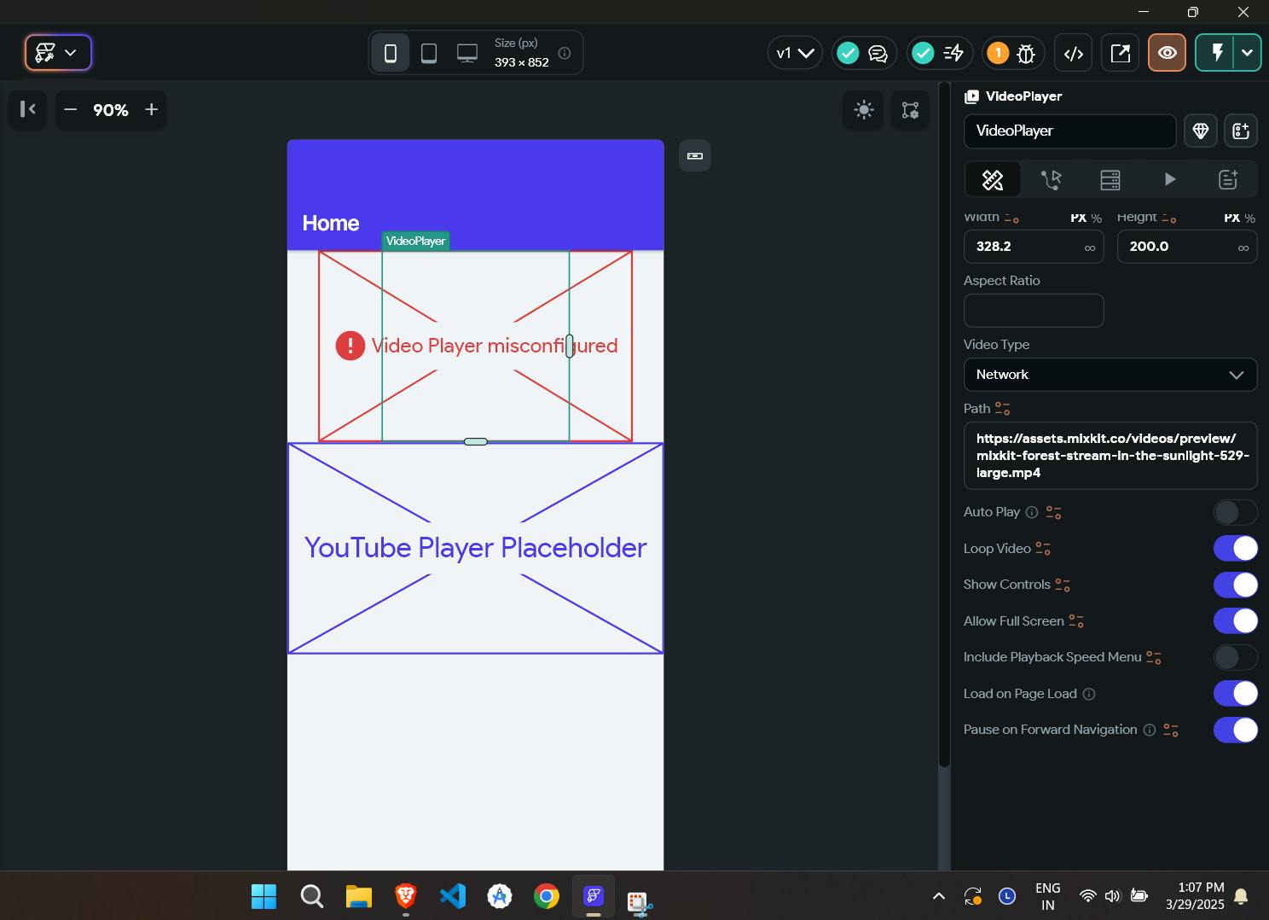The height and width of the screenshot is (920, 1269).
Task: Select the desktop device view
Action: [467, 54]
